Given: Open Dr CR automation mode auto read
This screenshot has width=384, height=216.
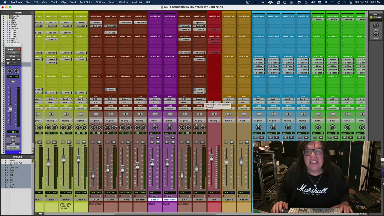Looking at the screenshot, I should pyautogui.click(x=96, y=109).
